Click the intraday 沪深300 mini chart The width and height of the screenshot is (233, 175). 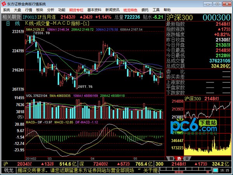point(207,128)
